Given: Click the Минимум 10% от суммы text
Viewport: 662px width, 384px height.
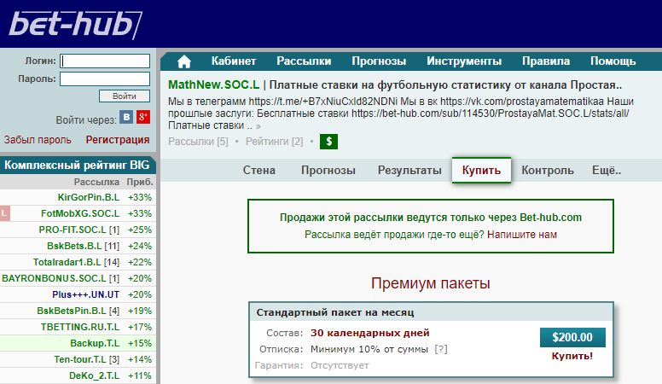Looking at the screenshot, I should (x=369, y=349).
